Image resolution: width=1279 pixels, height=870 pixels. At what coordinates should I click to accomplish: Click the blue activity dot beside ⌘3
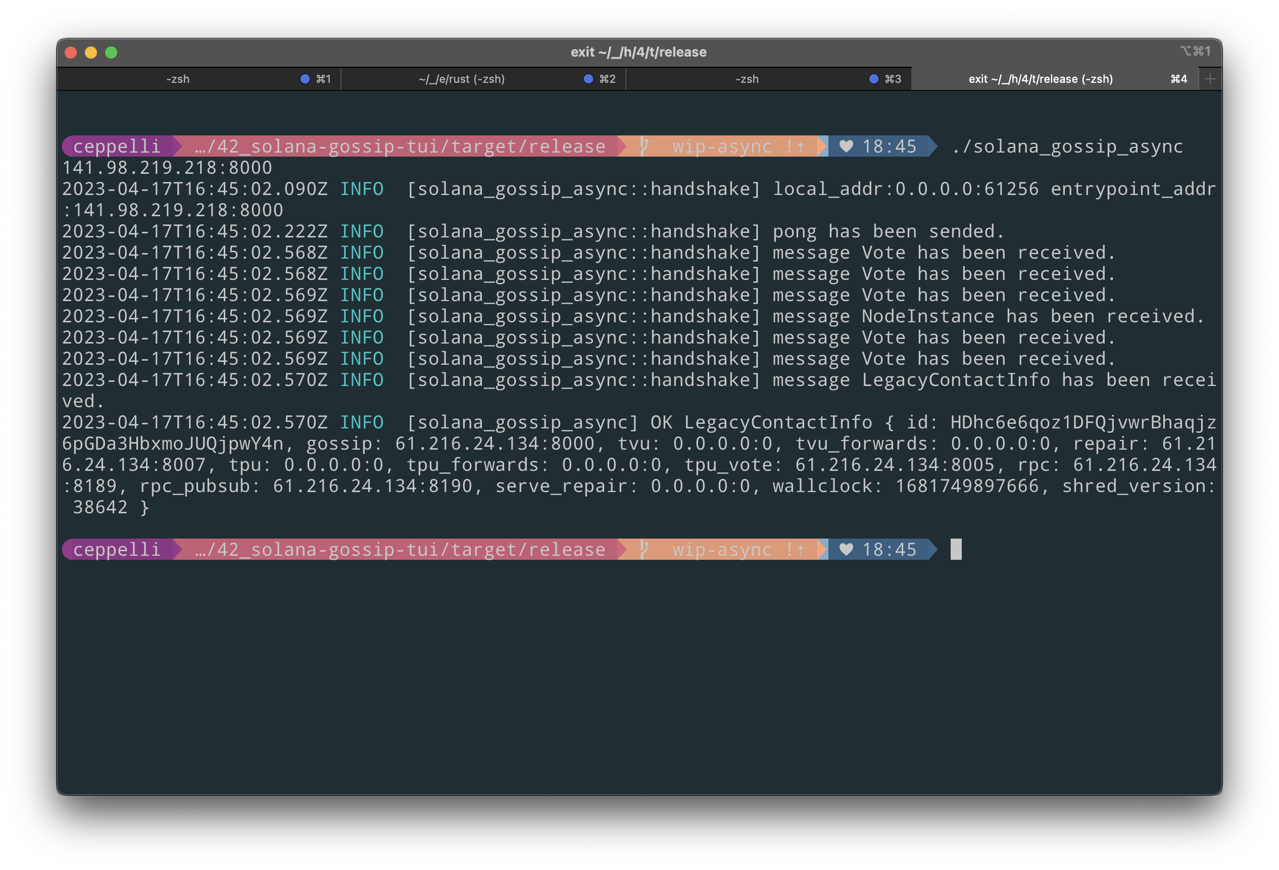pyautogui.click(x=873, y=79)
